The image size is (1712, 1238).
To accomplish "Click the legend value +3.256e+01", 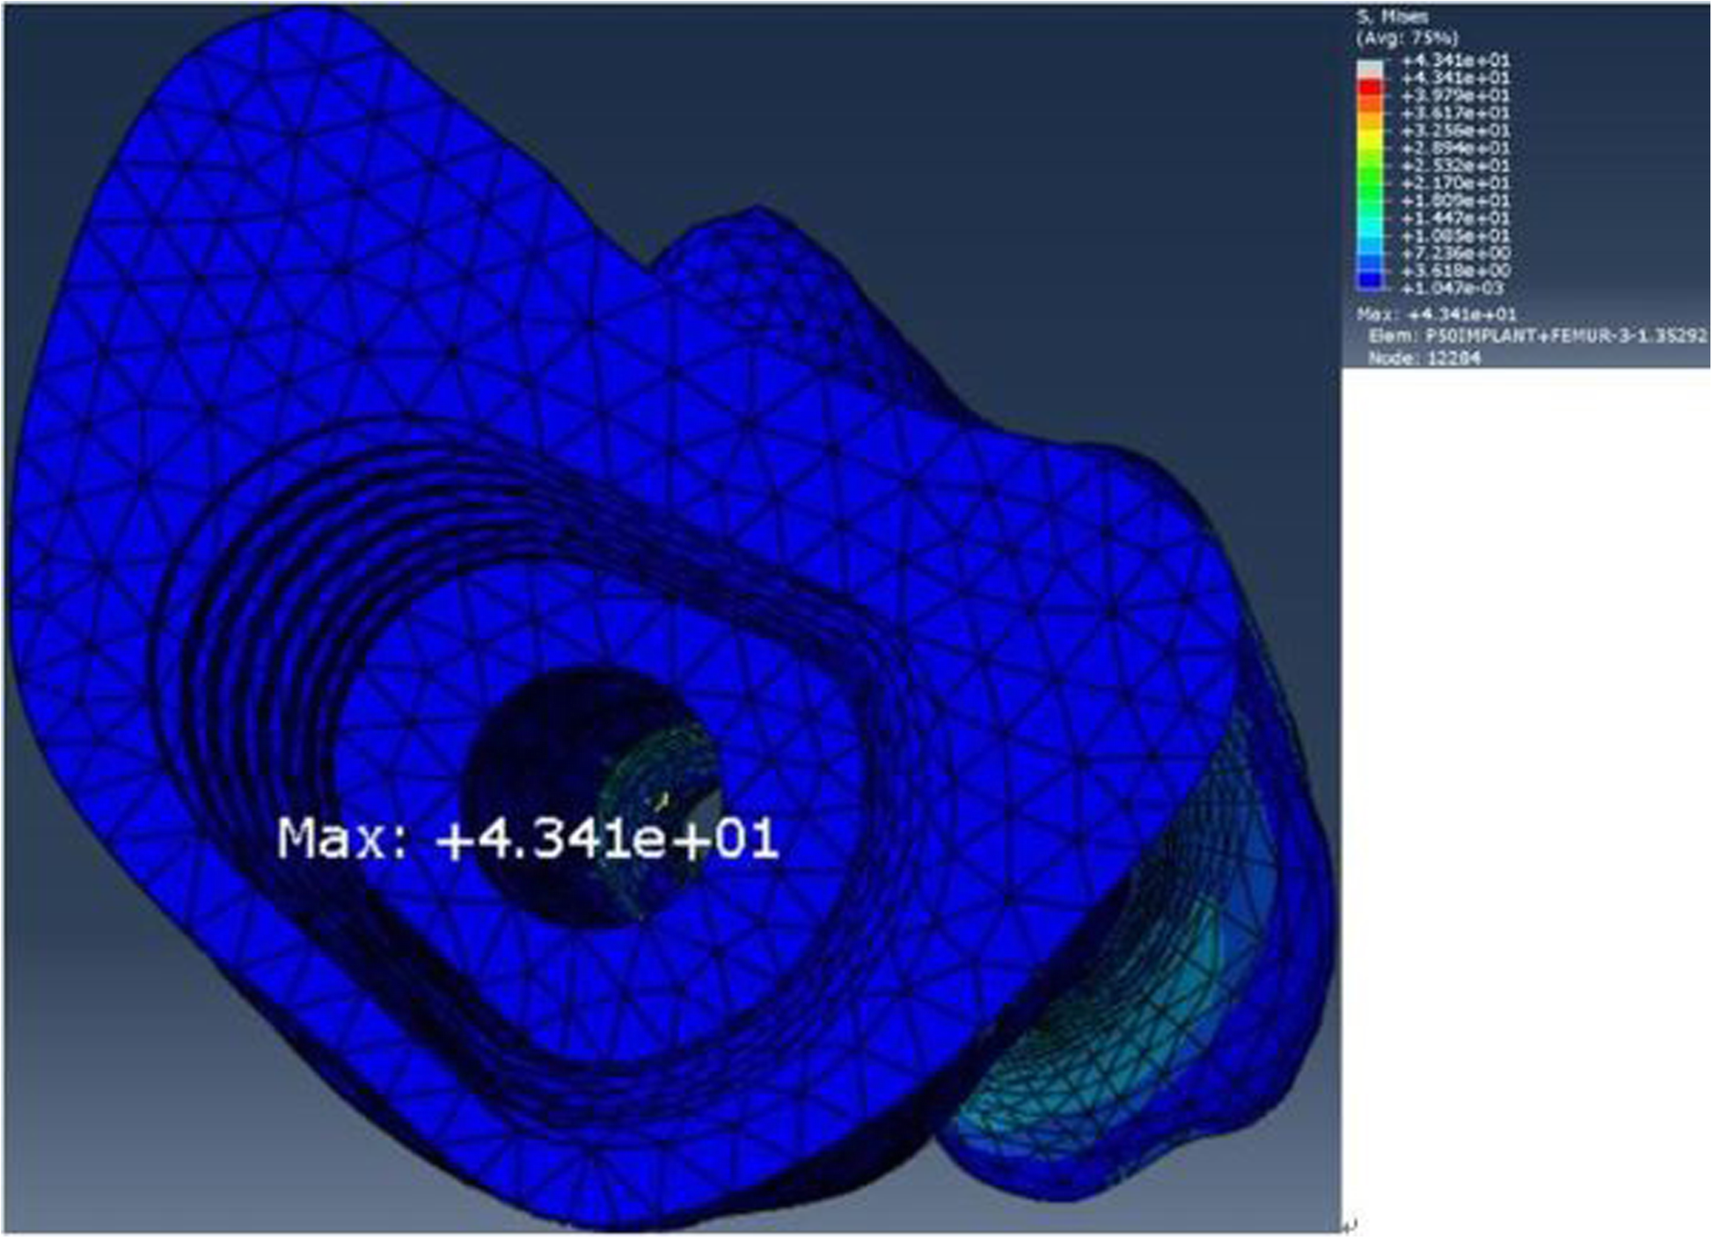I will tap(1455, 130).
